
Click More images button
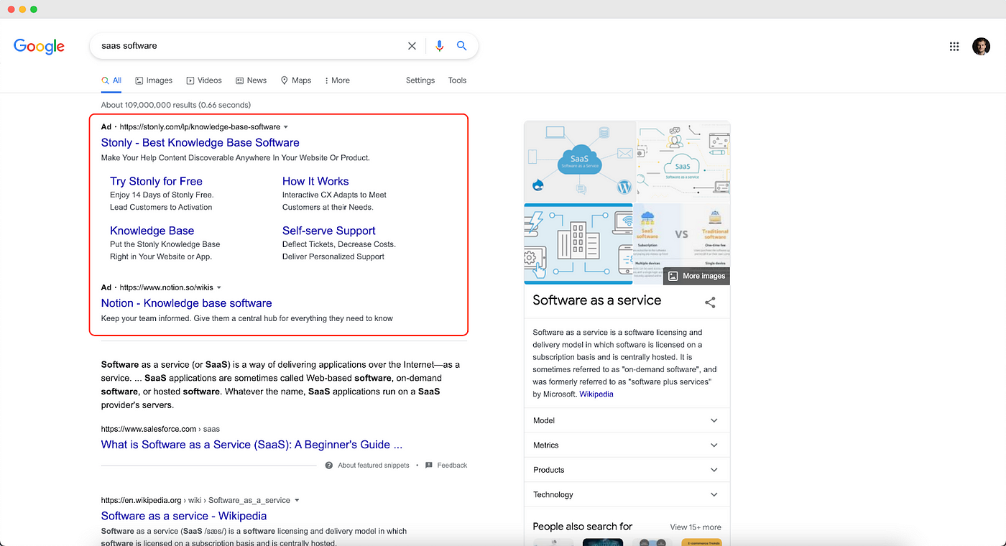click(x=696, y=276)
